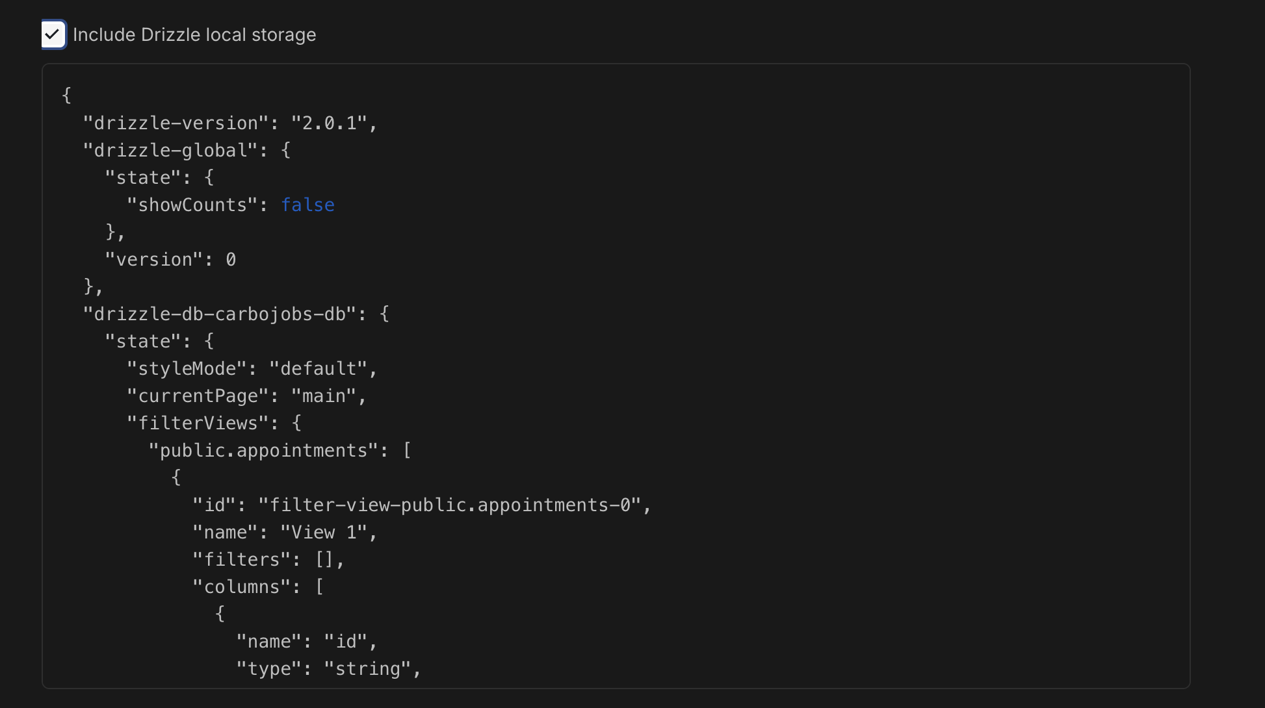Viewport: 1265px width, 708px height.
Task: Click the "version": 0 line
Action: tap(170, 259)
